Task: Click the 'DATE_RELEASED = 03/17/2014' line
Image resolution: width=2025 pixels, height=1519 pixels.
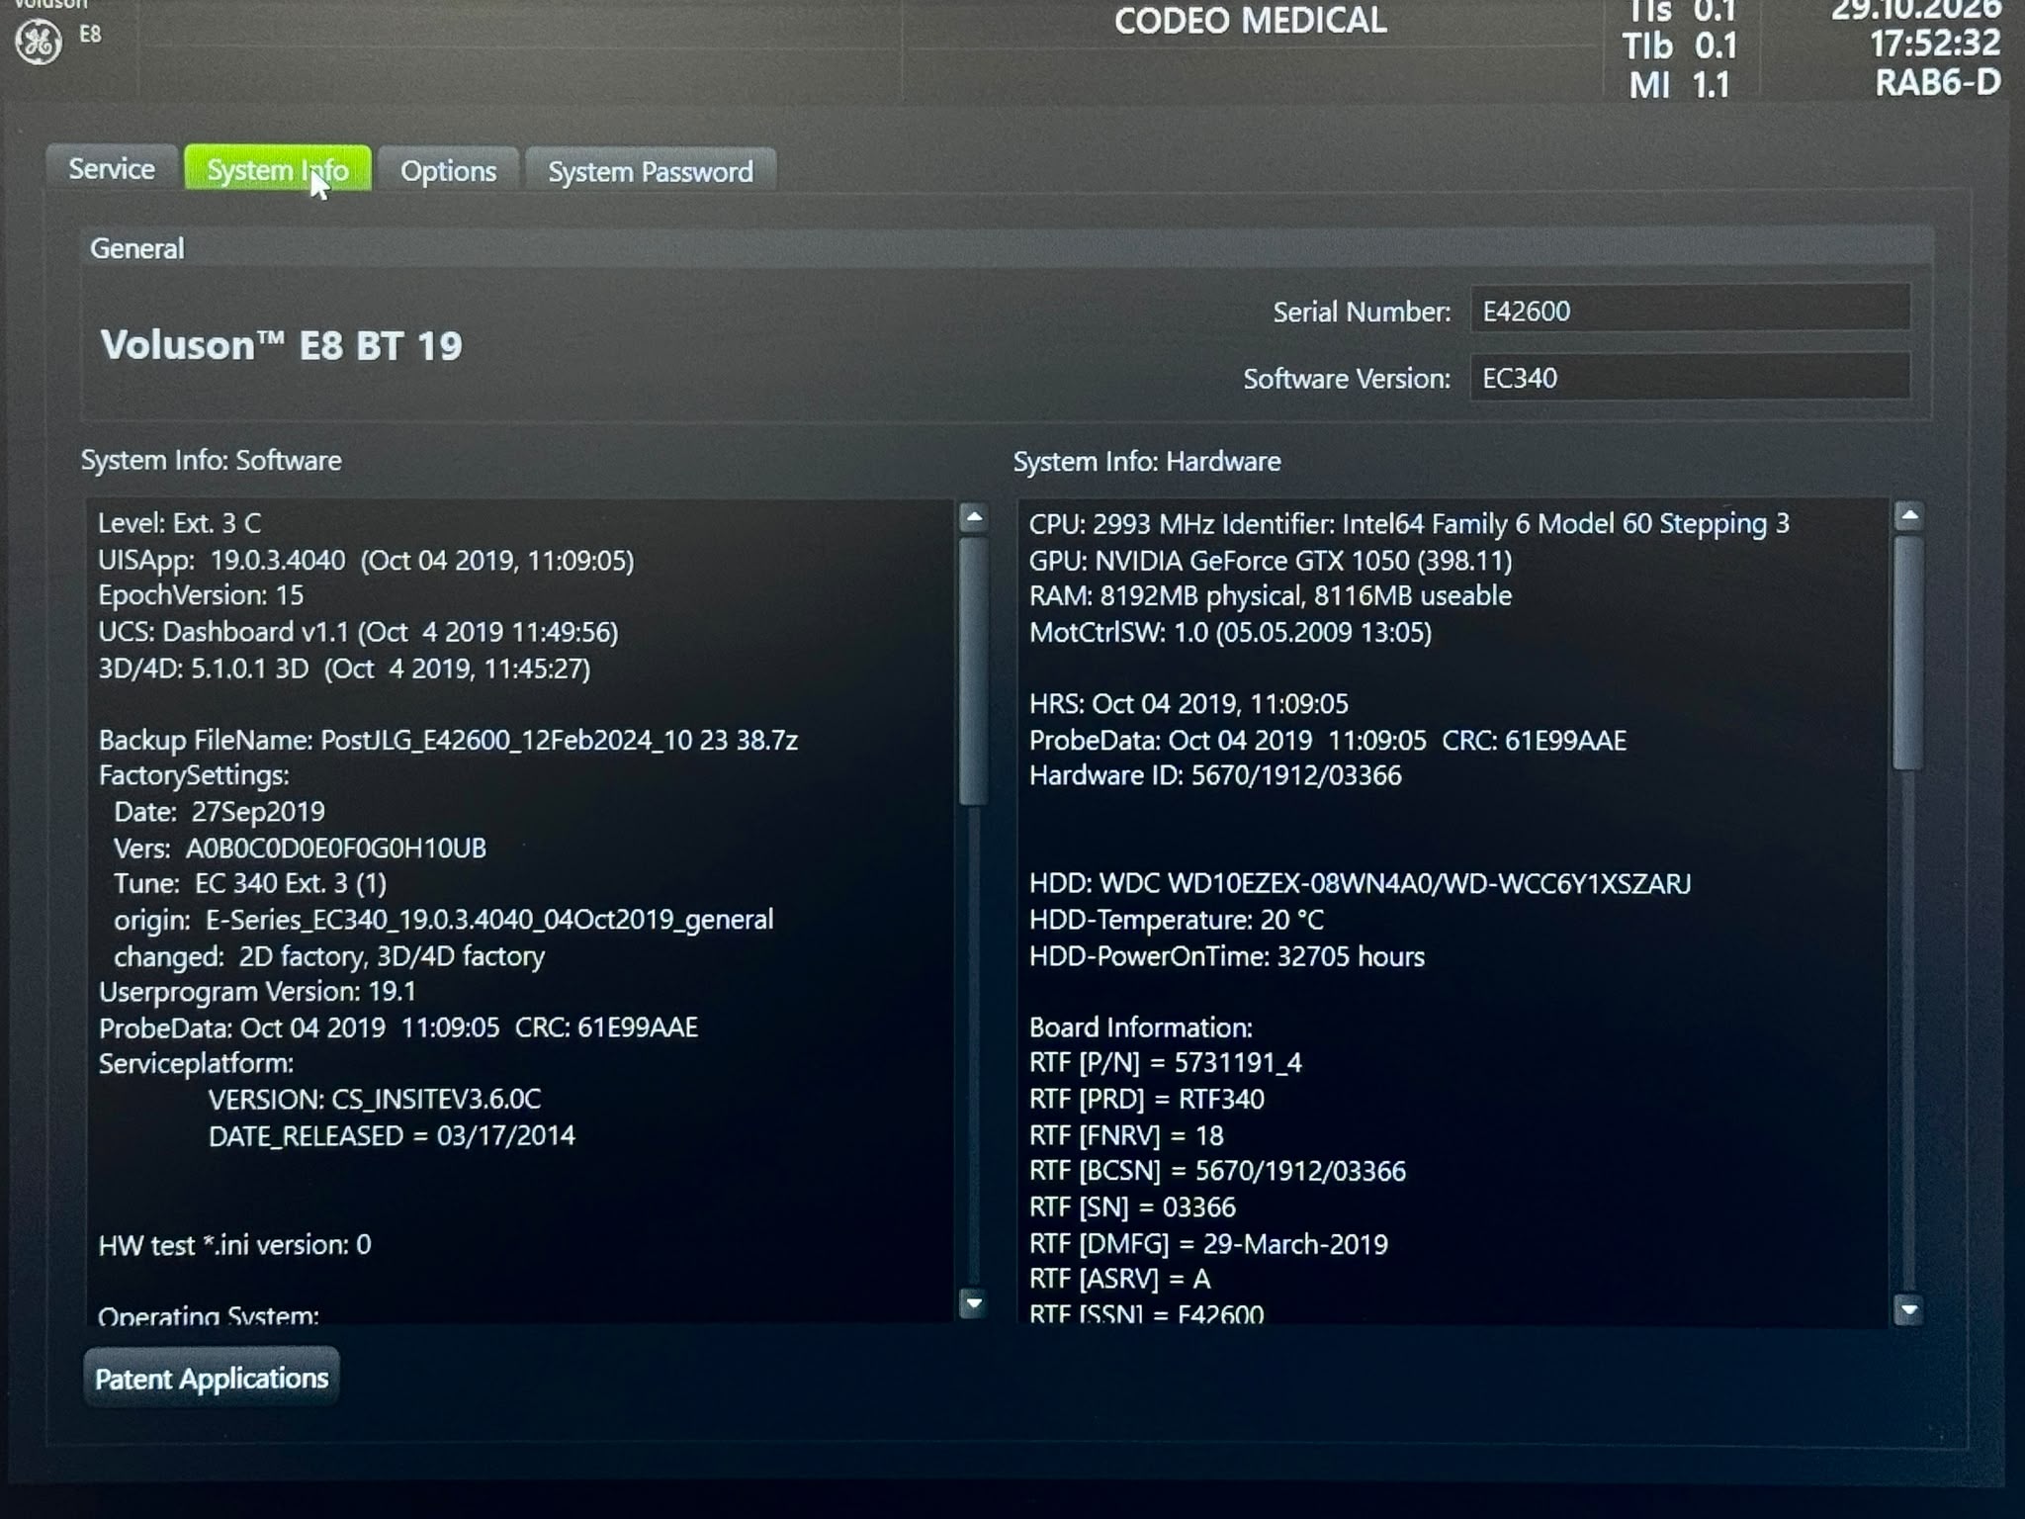Action: (x=392, y=1135)
